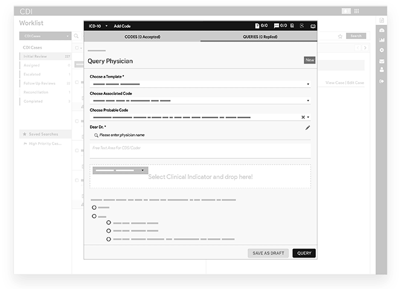The width and height of the screenshot is (401, 289).
Task: Open the ICD-10 dropdown
Action: [x=98, y=26]
